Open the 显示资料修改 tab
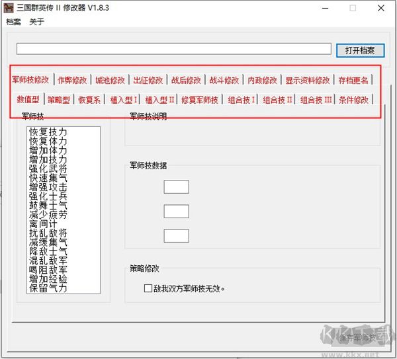397x359 pixels. click(x=308, y=80)
